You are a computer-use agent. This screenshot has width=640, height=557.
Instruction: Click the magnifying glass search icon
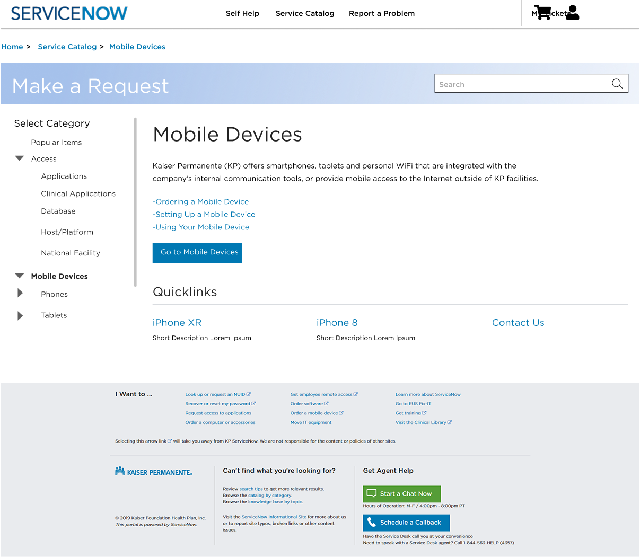point(617,84)
